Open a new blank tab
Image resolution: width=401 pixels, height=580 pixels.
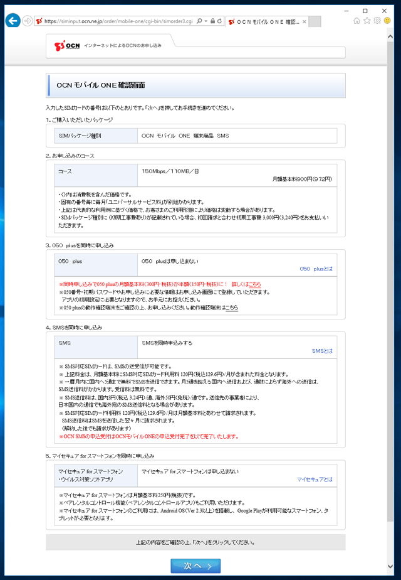point(315,22)
